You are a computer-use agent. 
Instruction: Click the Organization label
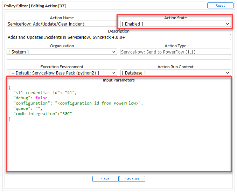(62, 46)
